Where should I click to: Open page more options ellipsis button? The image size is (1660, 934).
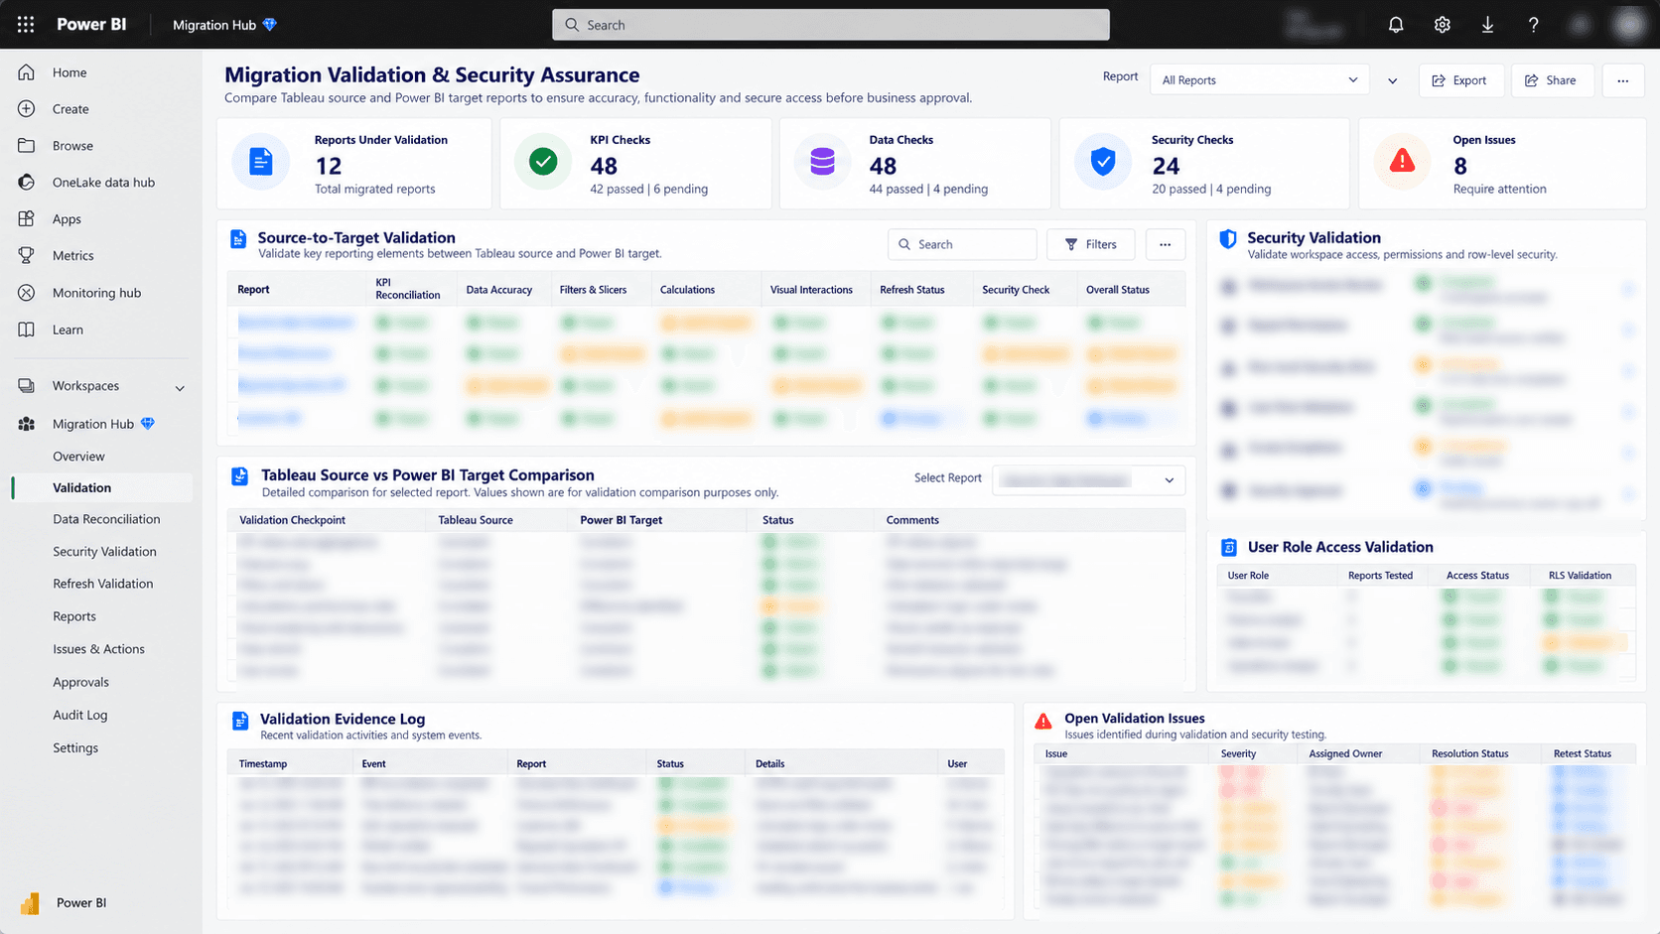[x=1623, y=80]
